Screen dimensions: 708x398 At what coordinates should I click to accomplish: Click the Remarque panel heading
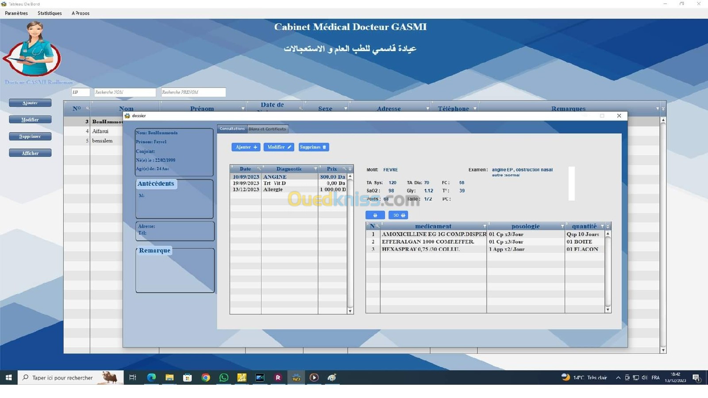click(154, 250)
